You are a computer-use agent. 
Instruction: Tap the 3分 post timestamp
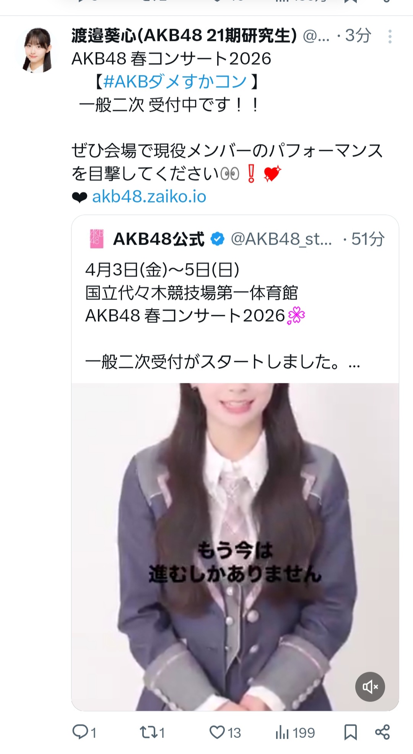pos(358,36)
